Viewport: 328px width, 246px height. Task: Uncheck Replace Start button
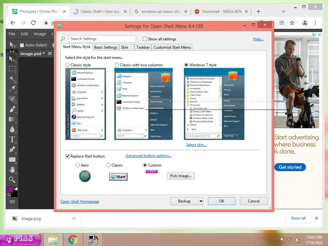67,156
